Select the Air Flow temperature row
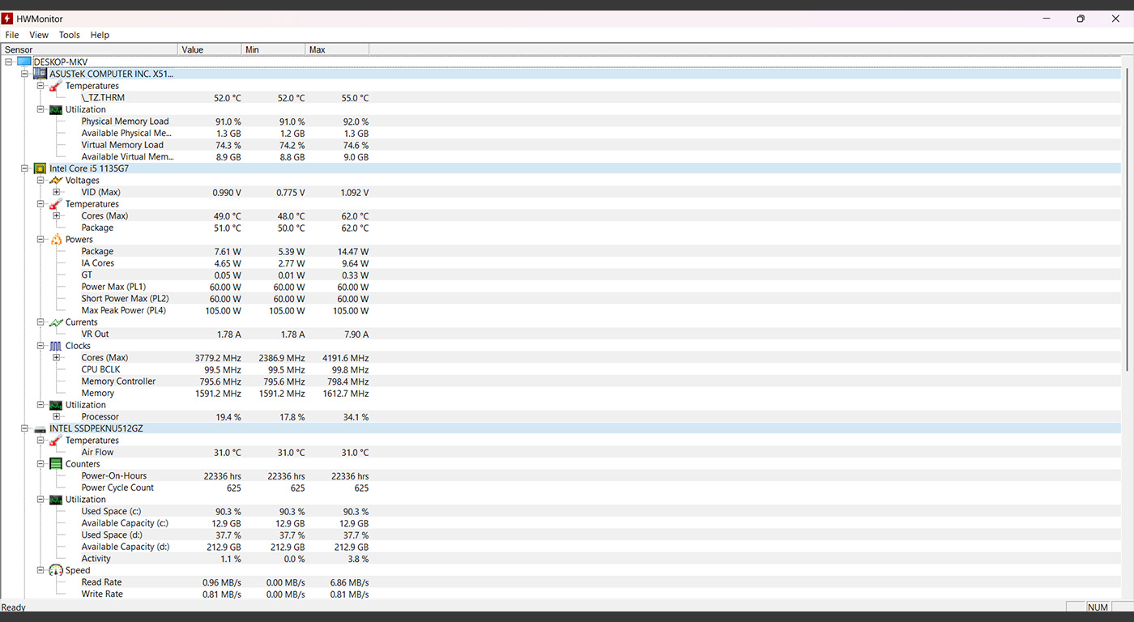This screenshot has height=622, width=1134. (x=560, y=453)
